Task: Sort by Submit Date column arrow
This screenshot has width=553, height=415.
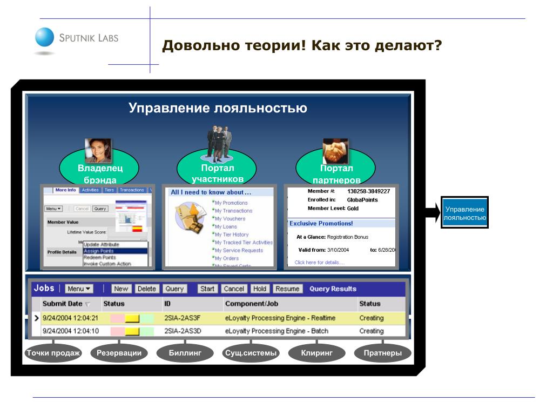Action: (x=87, y=304)
